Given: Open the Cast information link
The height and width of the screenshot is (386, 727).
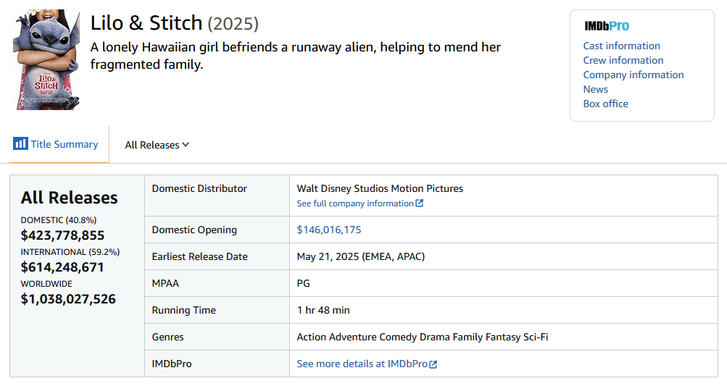Looking at the screenshot, I should click(621, 46).
